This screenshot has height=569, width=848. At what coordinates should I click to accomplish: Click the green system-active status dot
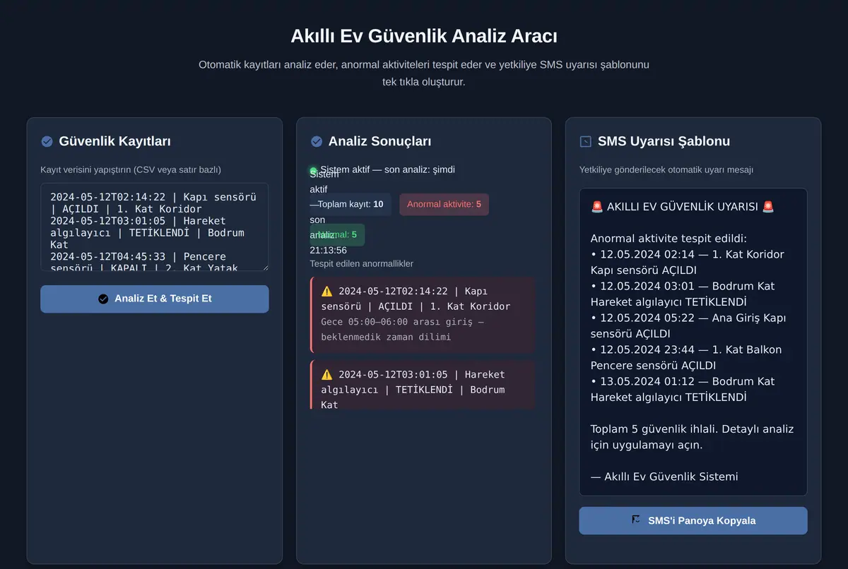point(313,170)
